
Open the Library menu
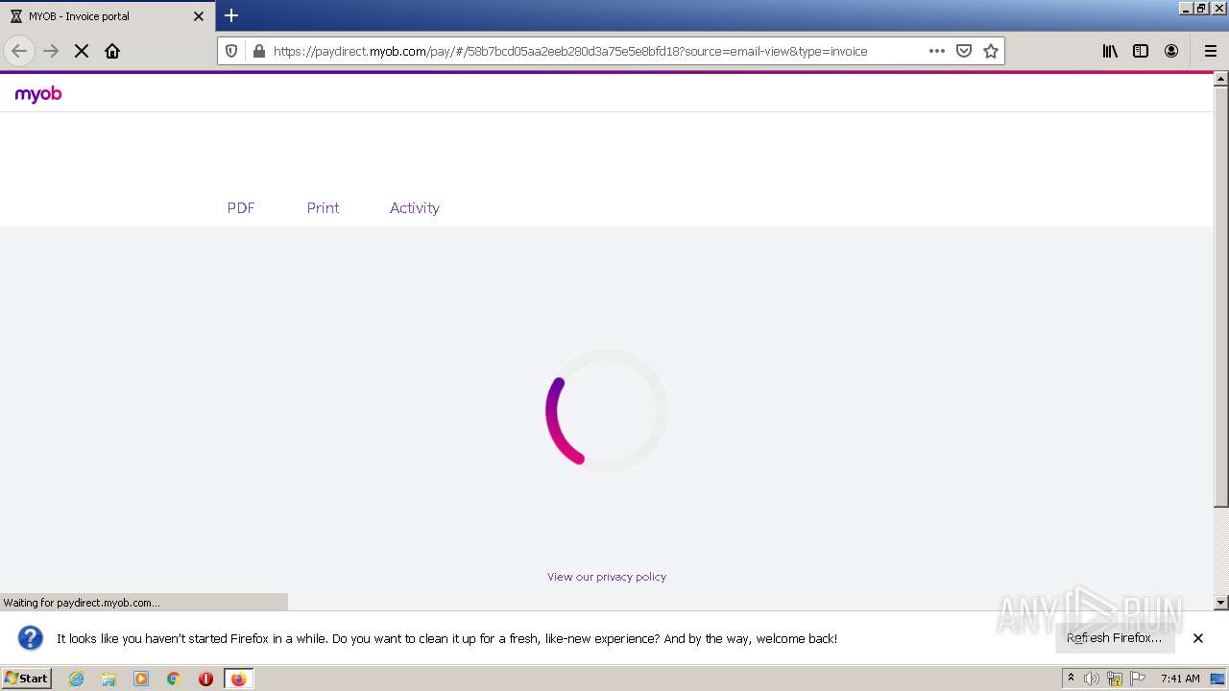click(x=1110, y=51)
